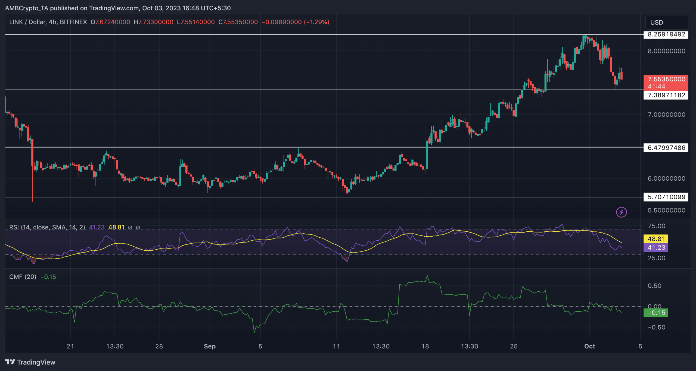Click the CMF (20) indicator label
The image size is (696, 371).
[23, 277]
